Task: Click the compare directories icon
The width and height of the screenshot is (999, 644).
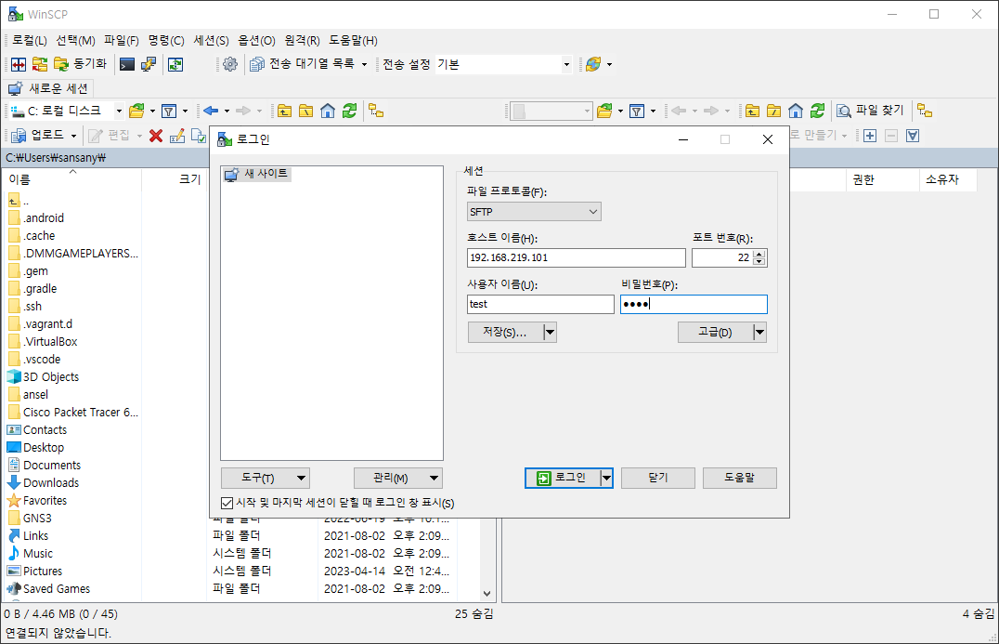Action: [19, 64]
